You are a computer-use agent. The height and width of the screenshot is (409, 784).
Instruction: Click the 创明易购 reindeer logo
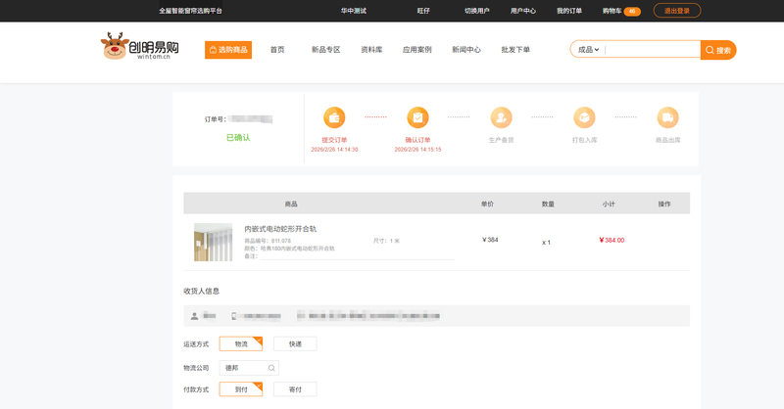tap(139, 46)
